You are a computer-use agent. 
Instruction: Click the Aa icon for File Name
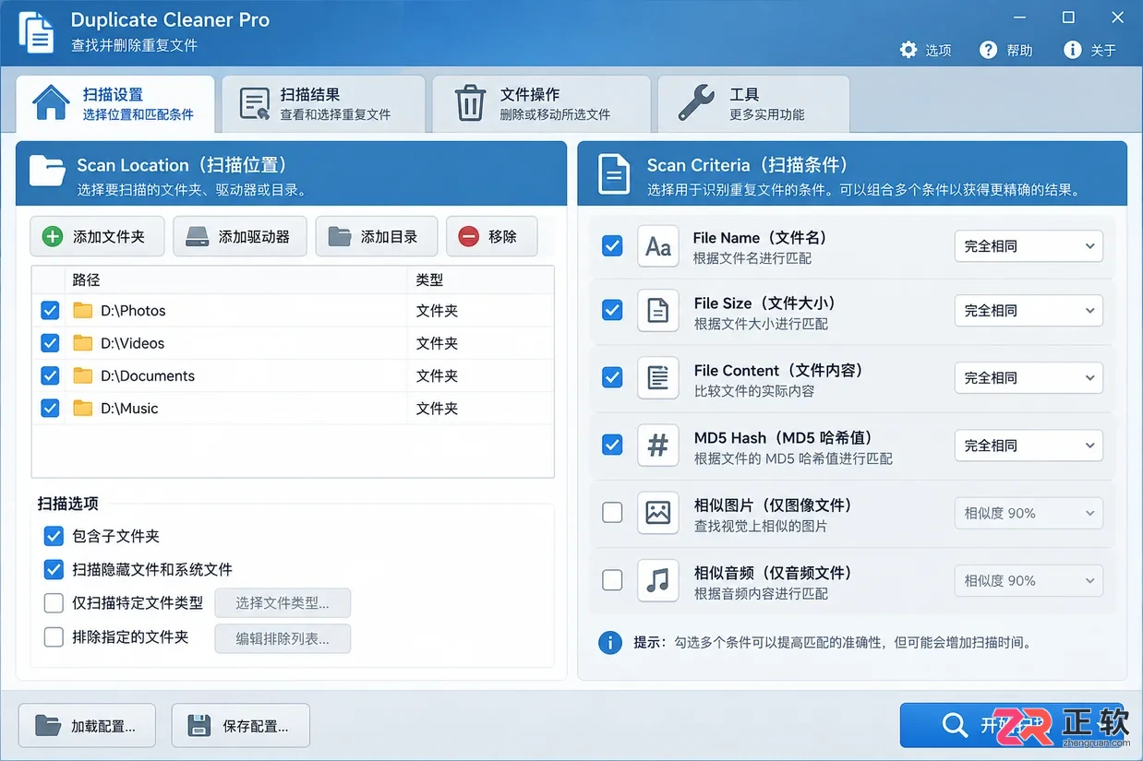(658, 246)
